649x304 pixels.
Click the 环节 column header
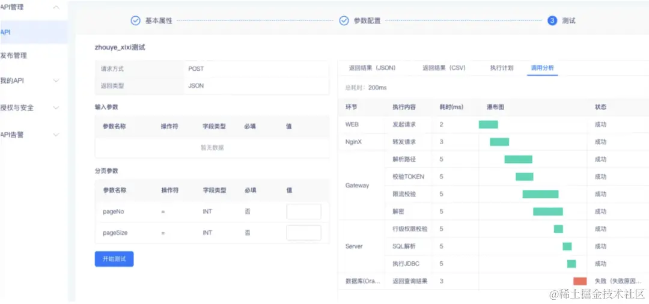pos(351,107)
